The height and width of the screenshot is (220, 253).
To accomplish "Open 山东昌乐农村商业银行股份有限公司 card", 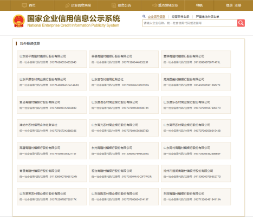I will [196, 105].
